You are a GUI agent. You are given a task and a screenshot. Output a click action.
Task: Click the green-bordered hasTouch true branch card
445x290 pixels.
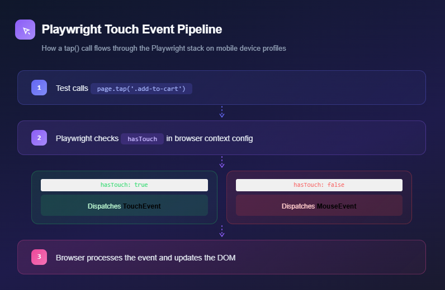(124, 217)
